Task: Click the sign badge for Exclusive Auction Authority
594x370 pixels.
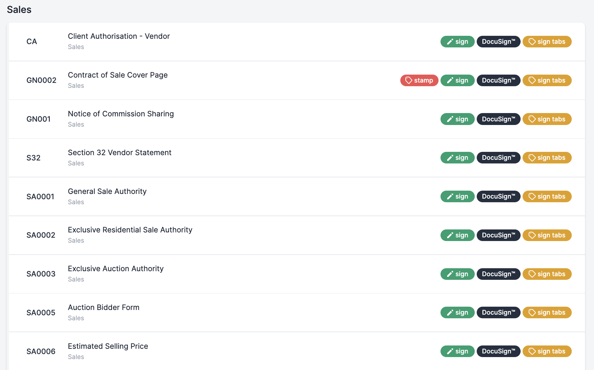Action: 457,274
